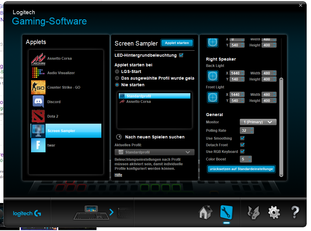Open the Monitor 1 (Primary) dropdown
This screenshot has height=231, width=311.
click(x=258, y=122)
